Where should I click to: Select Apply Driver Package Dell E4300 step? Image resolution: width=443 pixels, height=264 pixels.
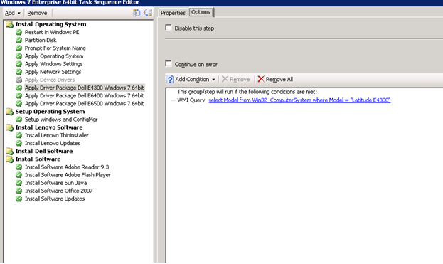pos(84,88)
